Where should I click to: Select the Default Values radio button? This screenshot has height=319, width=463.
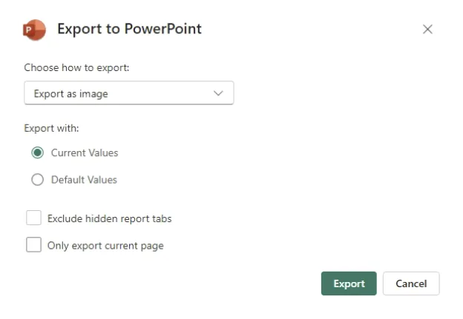[x=38, y=179]
